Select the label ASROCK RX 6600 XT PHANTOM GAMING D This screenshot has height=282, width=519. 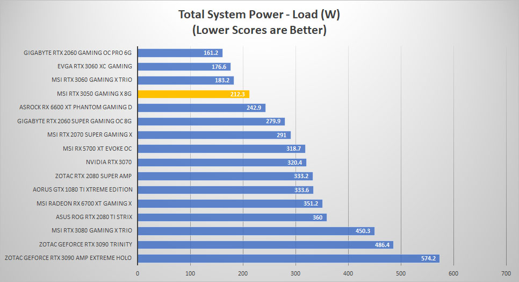pyautogui.click(x=75, y=108)
